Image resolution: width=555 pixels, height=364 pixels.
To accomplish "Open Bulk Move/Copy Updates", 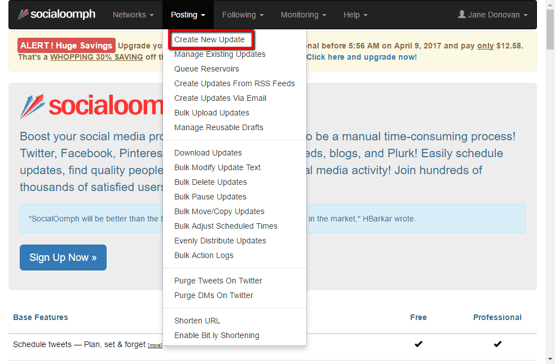I will (x=219, y=211).
